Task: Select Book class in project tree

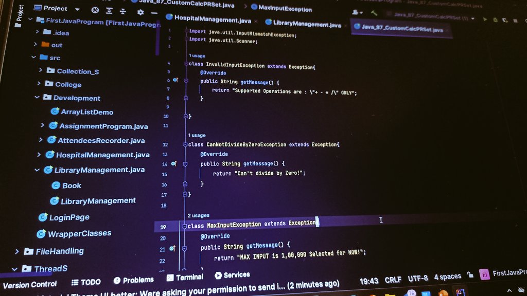Action: tap(66, 185)
